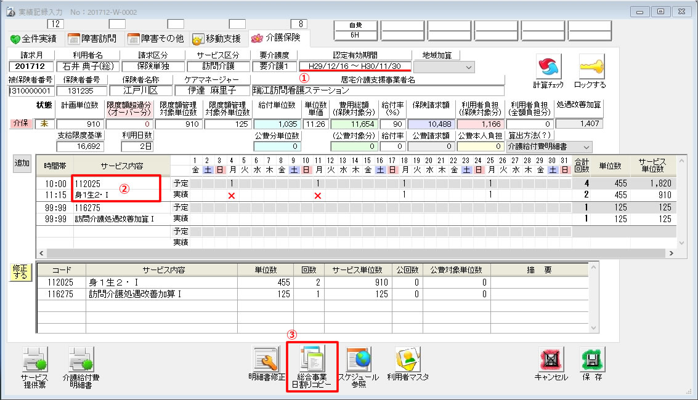Switch to 障害訪問 tab
Screen dimensions: 698x400
92,39
